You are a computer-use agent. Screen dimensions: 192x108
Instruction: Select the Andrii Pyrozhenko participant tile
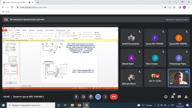[131, 38]
